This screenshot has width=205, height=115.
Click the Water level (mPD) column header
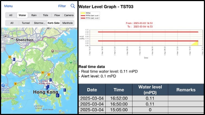[150, 90]
